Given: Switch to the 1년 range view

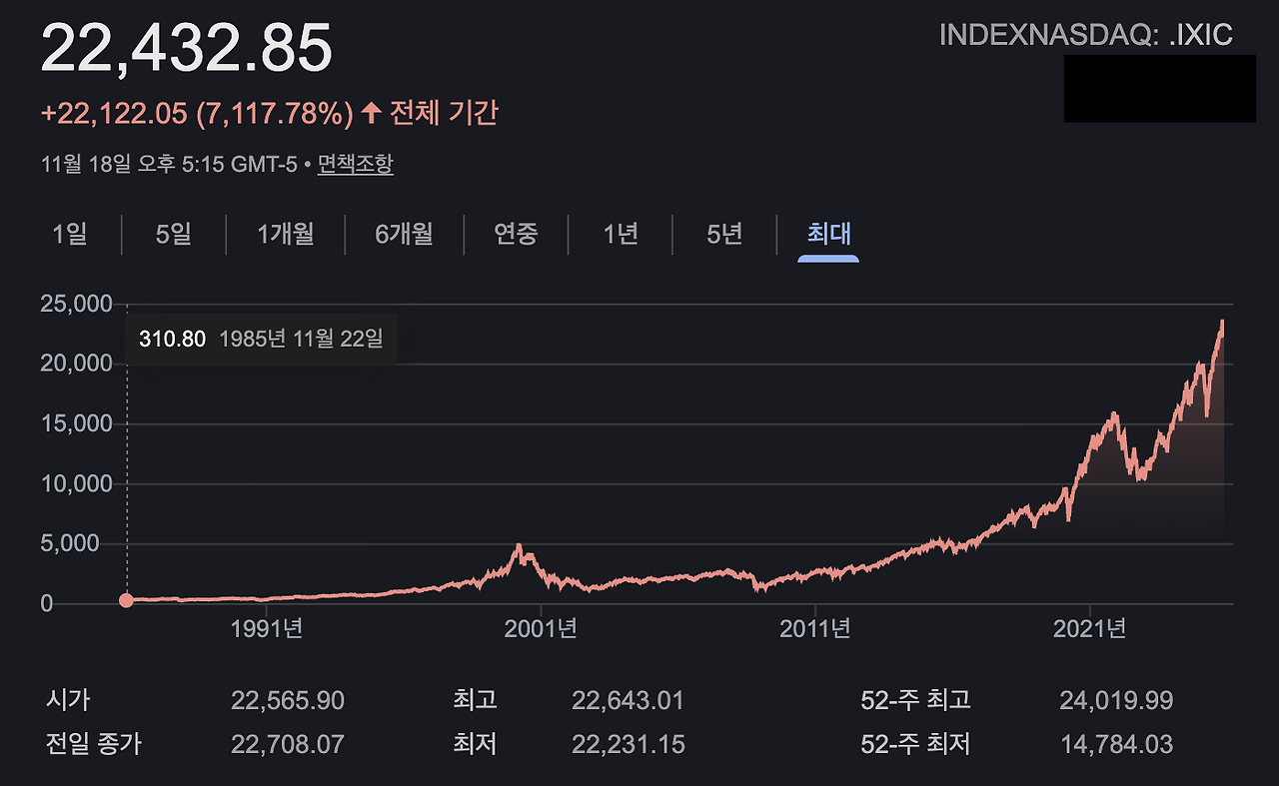Looking at the screenshot, I should tap(620, 234).
